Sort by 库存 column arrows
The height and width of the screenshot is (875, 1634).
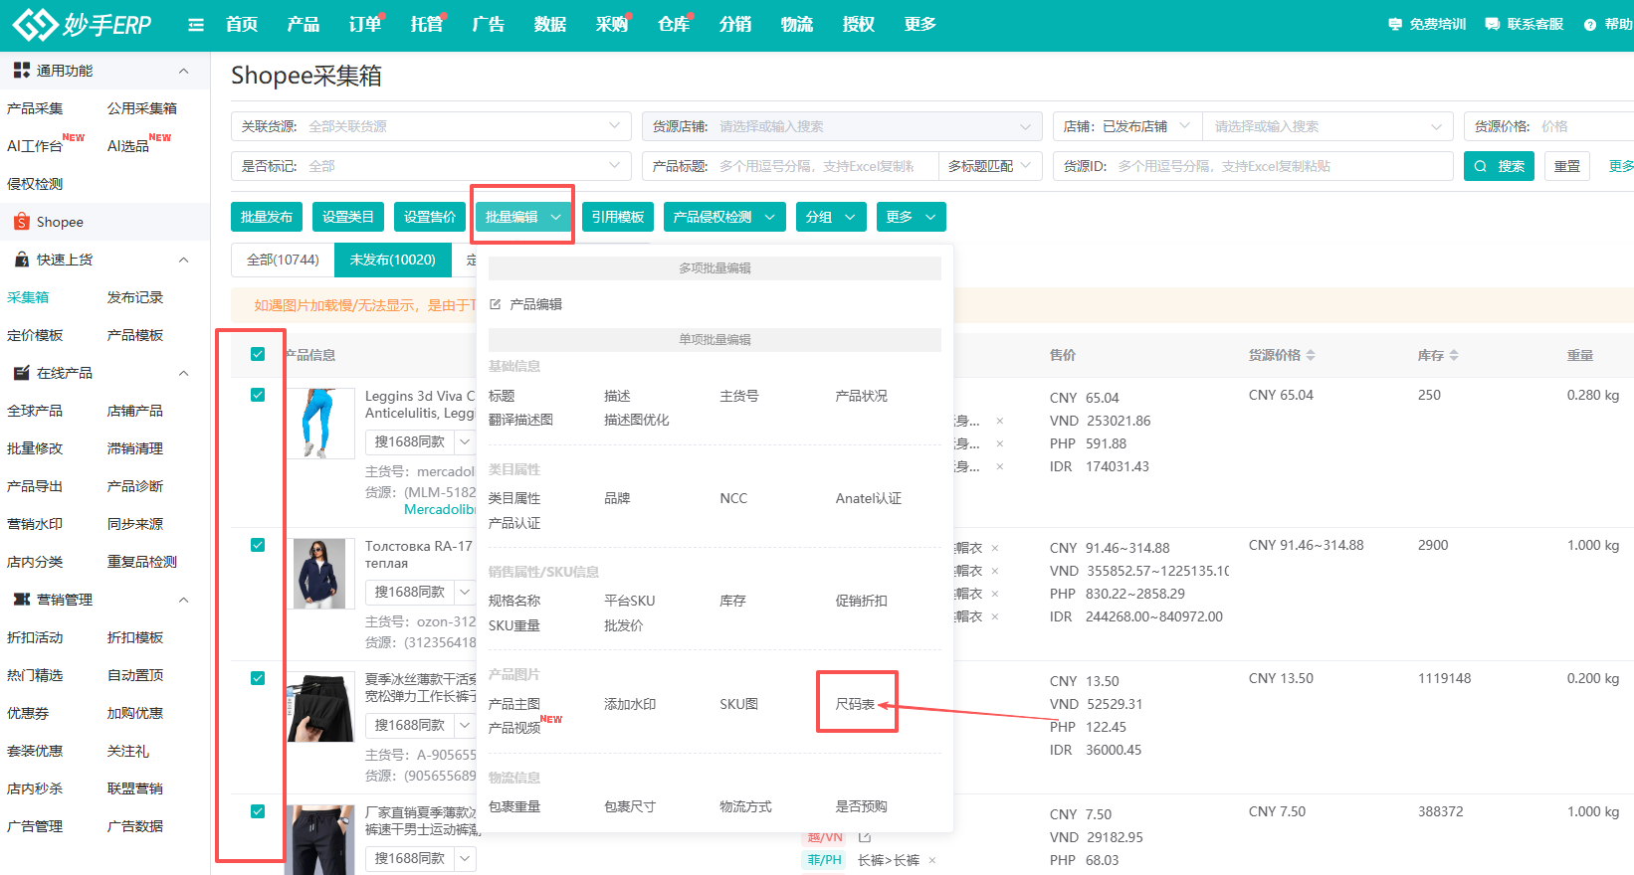pyautogui.click(x=1454, y=355)
